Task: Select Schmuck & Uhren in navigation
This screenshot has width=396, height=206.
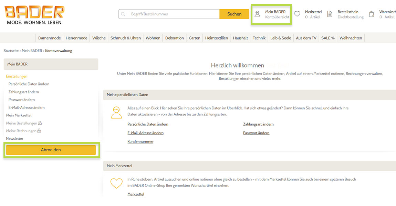Action: pyautogui.click(x=125, y=38)
